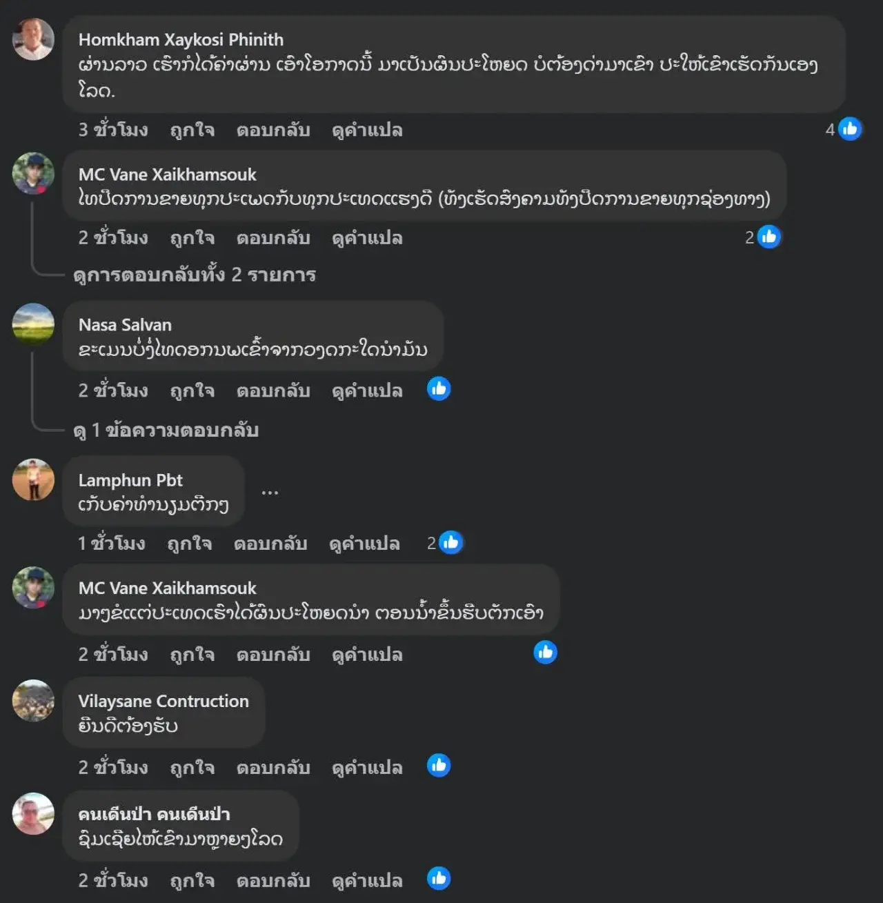Reply to Homkham Xaykosi Phinith's comment

coord(273,130)
